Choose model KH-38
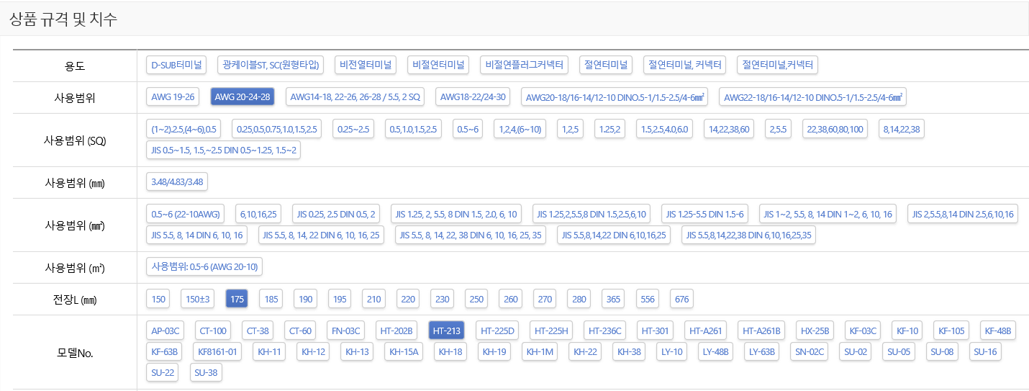 pos(629,352)
